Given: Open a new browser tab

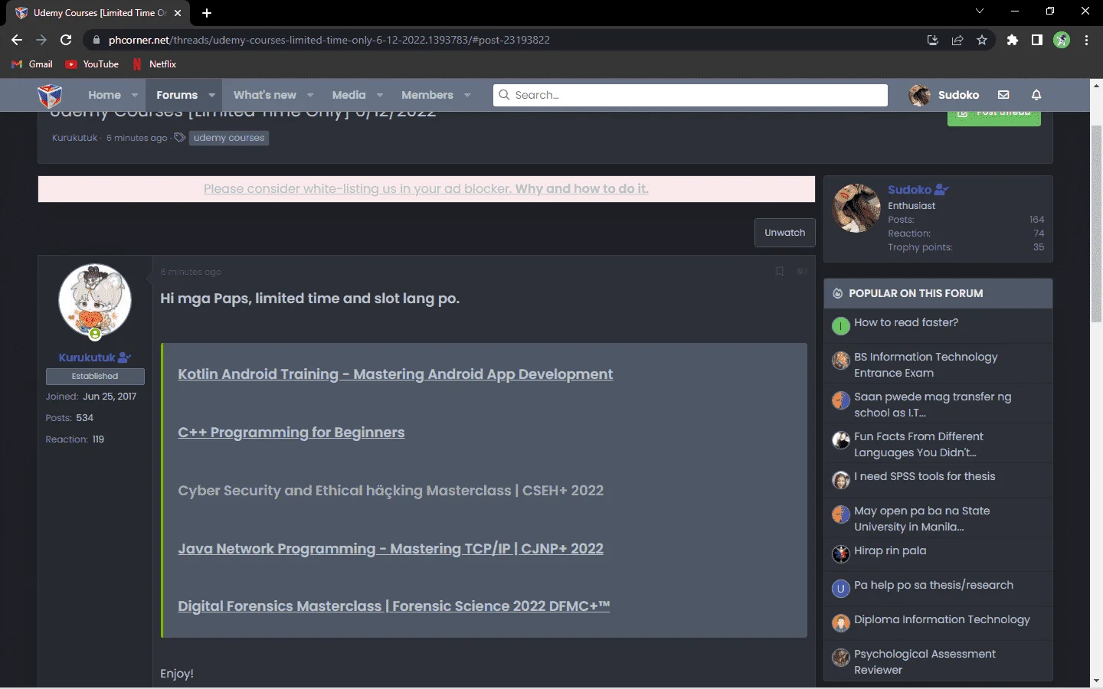Looking at the screenshot, I should click(207, 13).
